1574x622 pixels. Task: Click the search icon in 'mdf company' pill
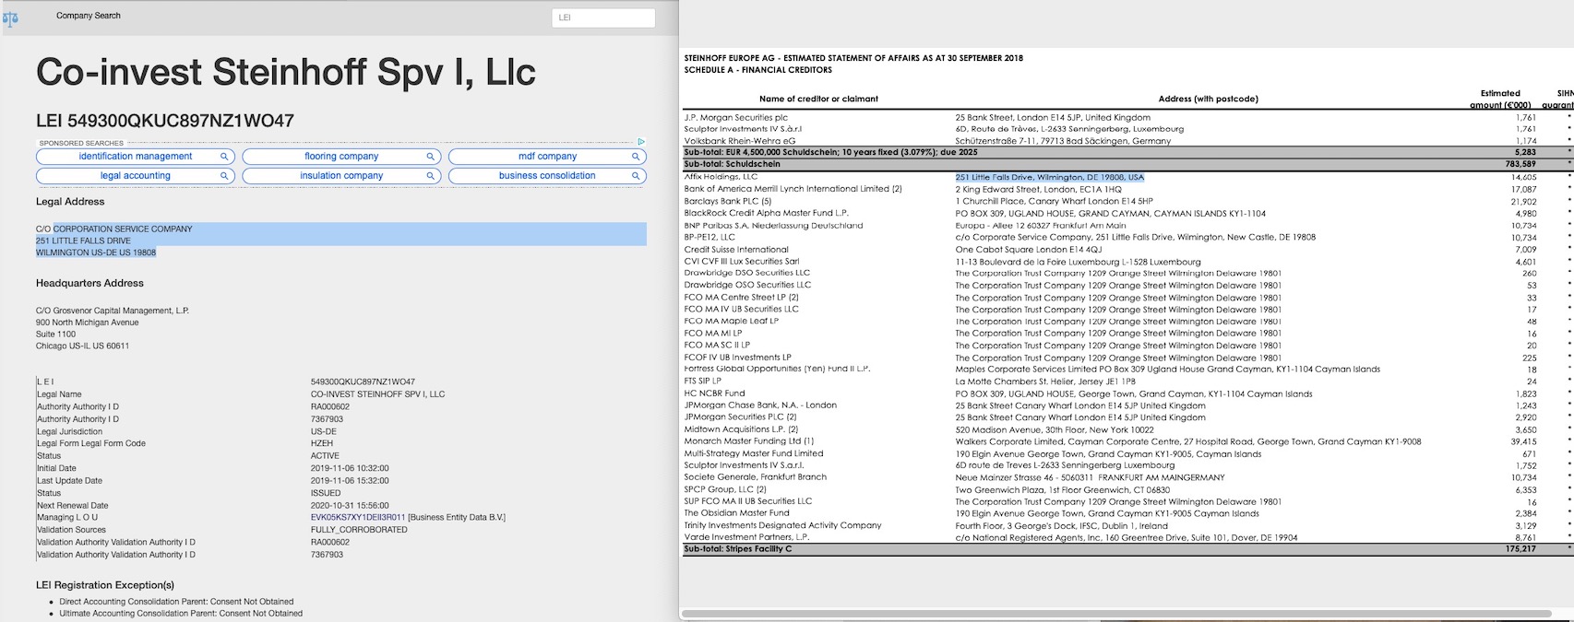tap(636, 157)
